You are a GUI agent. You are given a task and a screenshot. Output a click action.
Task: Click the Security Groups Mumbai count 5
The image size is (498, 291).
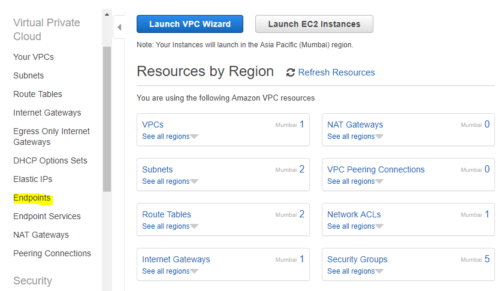(487, 259)
